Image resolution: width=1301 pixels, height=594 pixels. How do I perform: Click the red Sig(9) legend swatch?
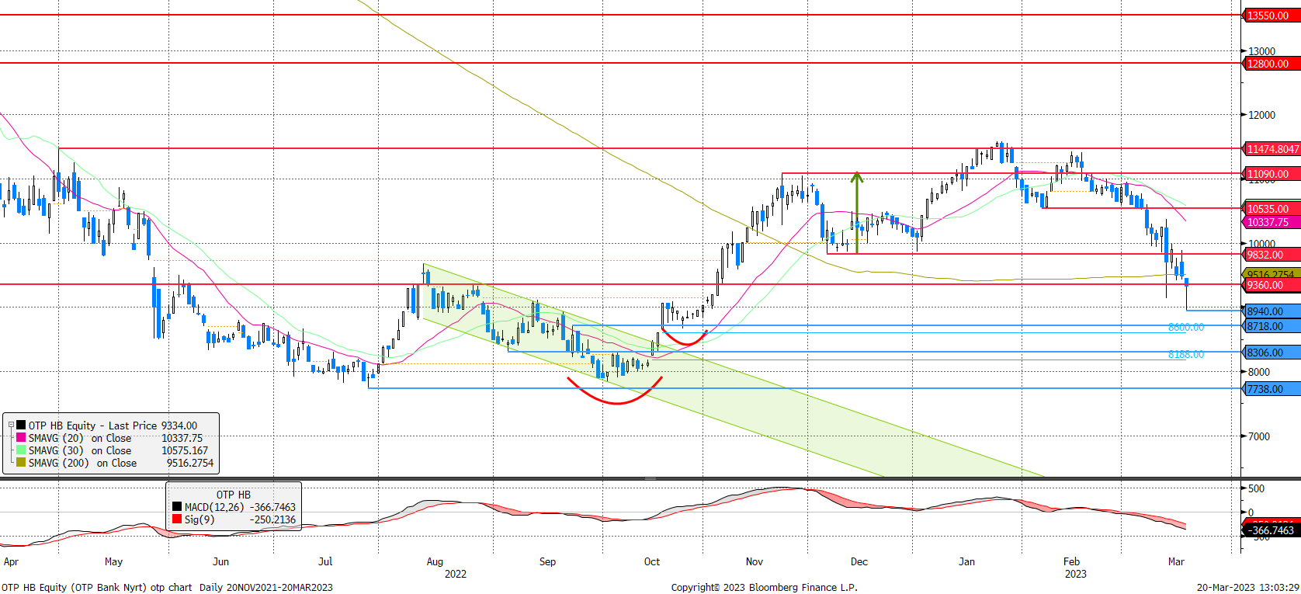click(x=177, y=519)
